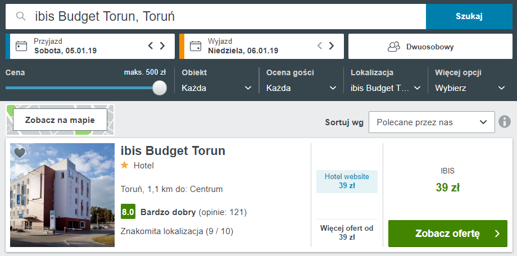
Task: Click the check-in calendar icon
Action: pos(22,46)
